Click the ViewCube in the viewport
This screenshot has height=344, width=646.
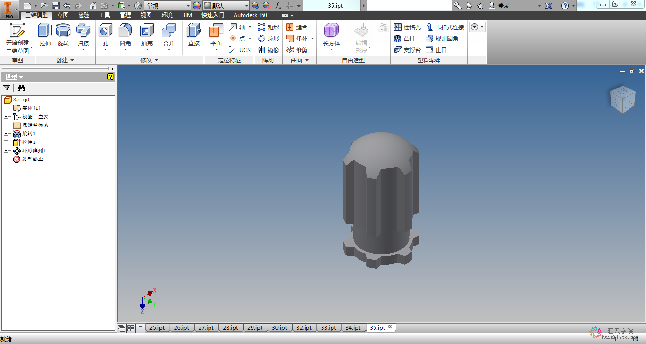tap(622, 99)
